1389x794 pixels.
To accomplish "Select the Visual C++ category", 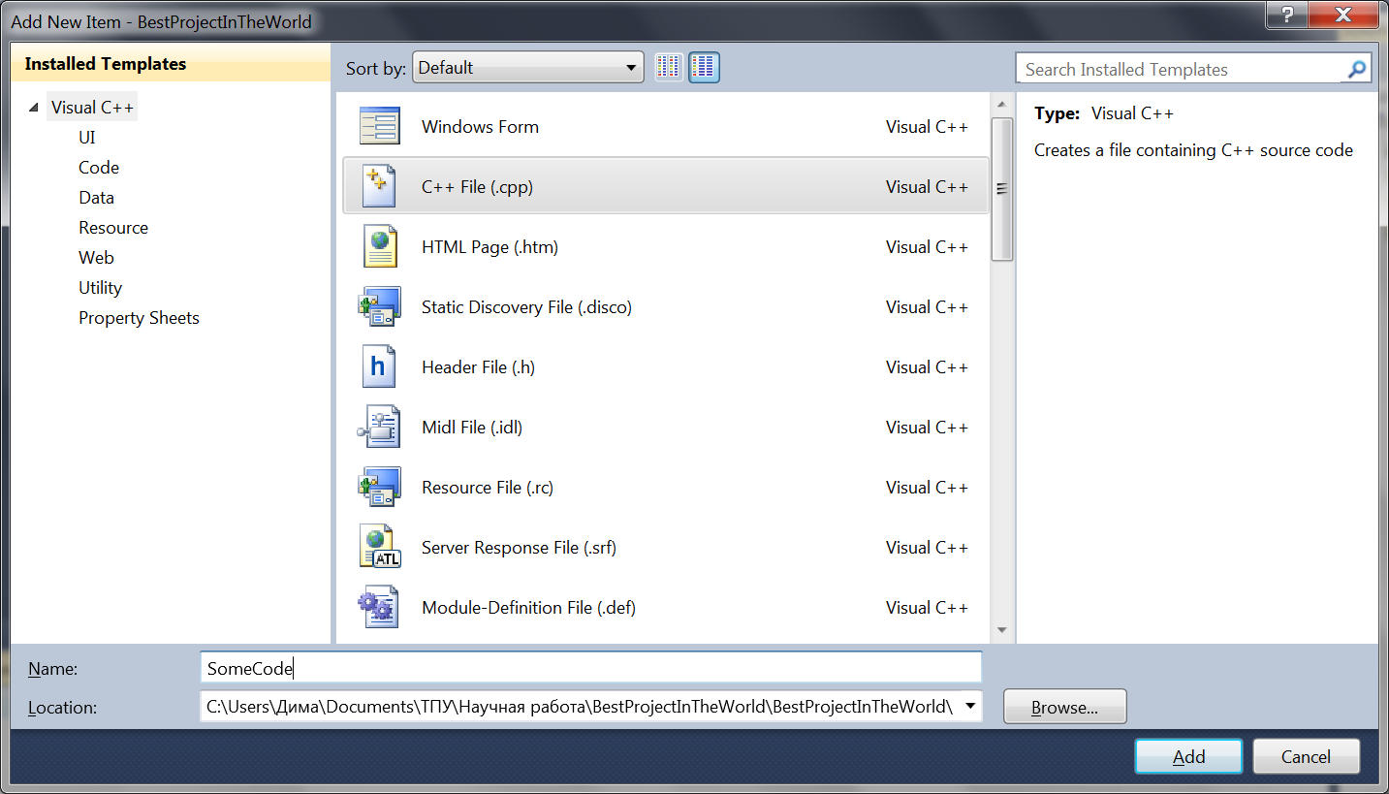I will [x=92, y=108].
